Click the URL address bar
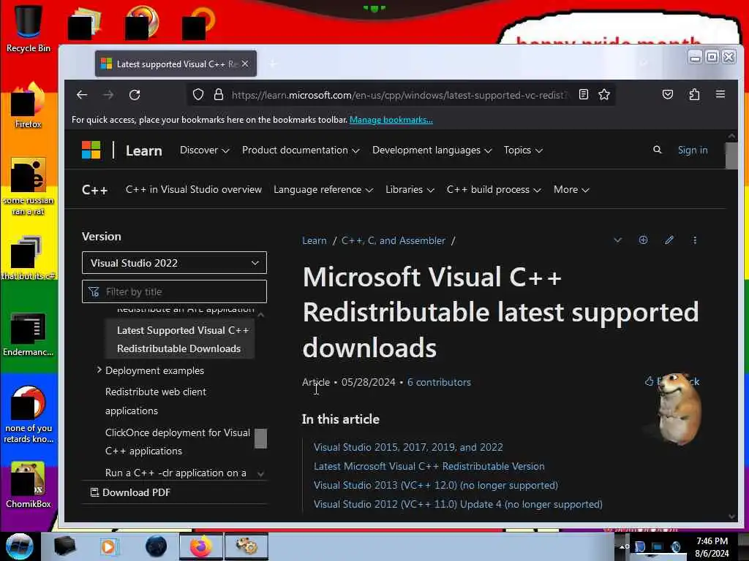 click(400, 95)
